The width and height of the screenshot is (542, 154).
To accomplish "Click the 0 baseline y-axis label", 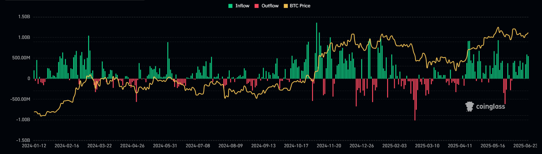I will (x=29, y=78).
